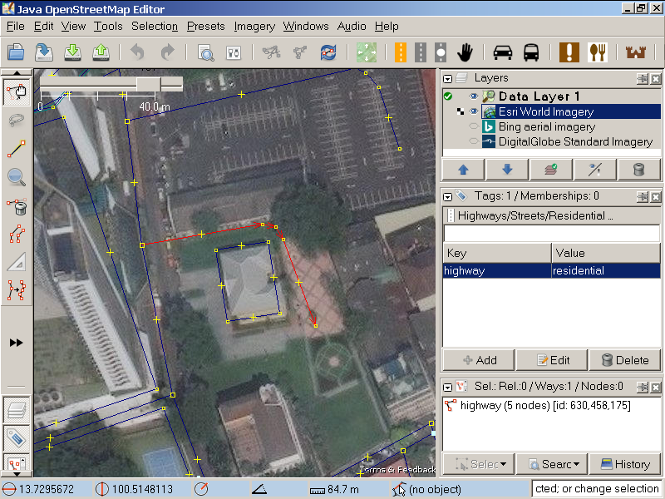Screen dimensions: 665x499
Task: Collapse the Tags/Memberships panel
Action: click(x=448, y=196)
